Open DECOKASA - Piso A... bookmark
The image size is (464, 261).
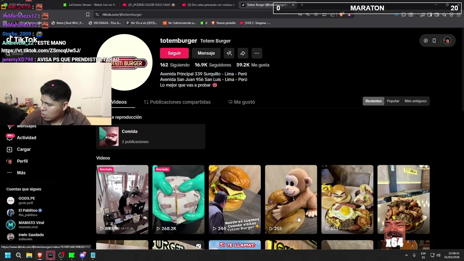[x=105, y=23]
